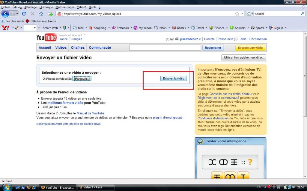Screen dimensions: 307x191
Task: Open the dropdown arrow beside Yahoo Mail
Action: click(86, 28)
